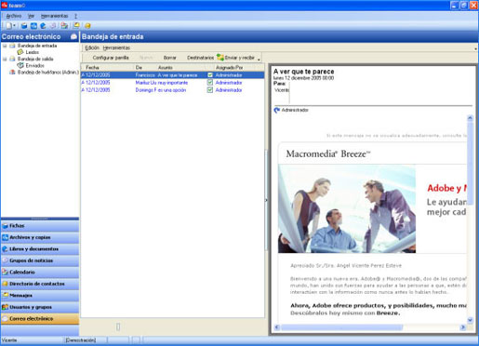The image size is (479, 346).
Task: Click the preview scroll right arrow
Action: coord(462,327)
